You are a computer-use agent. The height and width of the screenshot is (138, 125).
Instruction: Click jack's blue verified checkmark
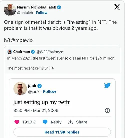[x=40, y=86]
